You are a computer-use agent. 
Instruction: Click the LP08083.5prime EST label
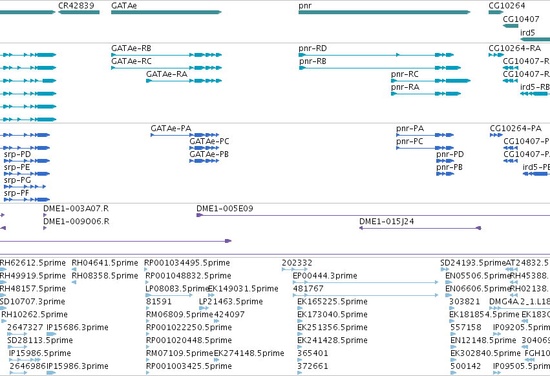[x=177, y=289]
